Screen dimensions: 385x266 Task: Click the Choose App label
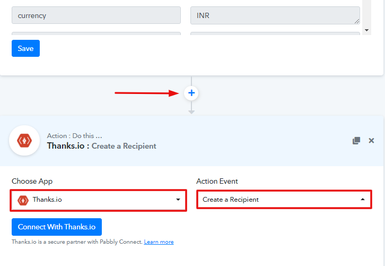pos(32,182)
